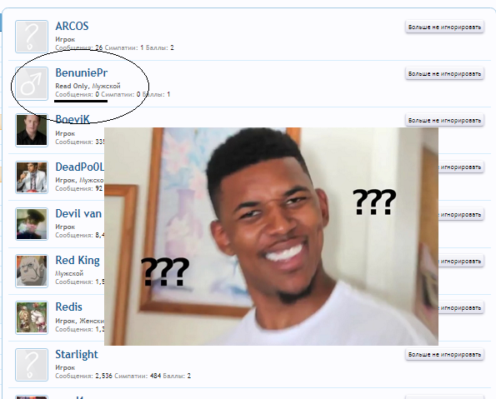The image size is (496, 399).
Task: Open BenuniePr male-symbol avatar
Action: 32,83
